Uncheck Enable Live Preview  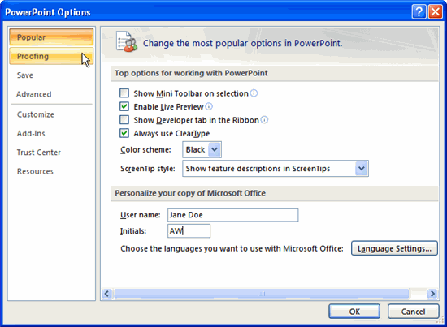coord(124,106)
